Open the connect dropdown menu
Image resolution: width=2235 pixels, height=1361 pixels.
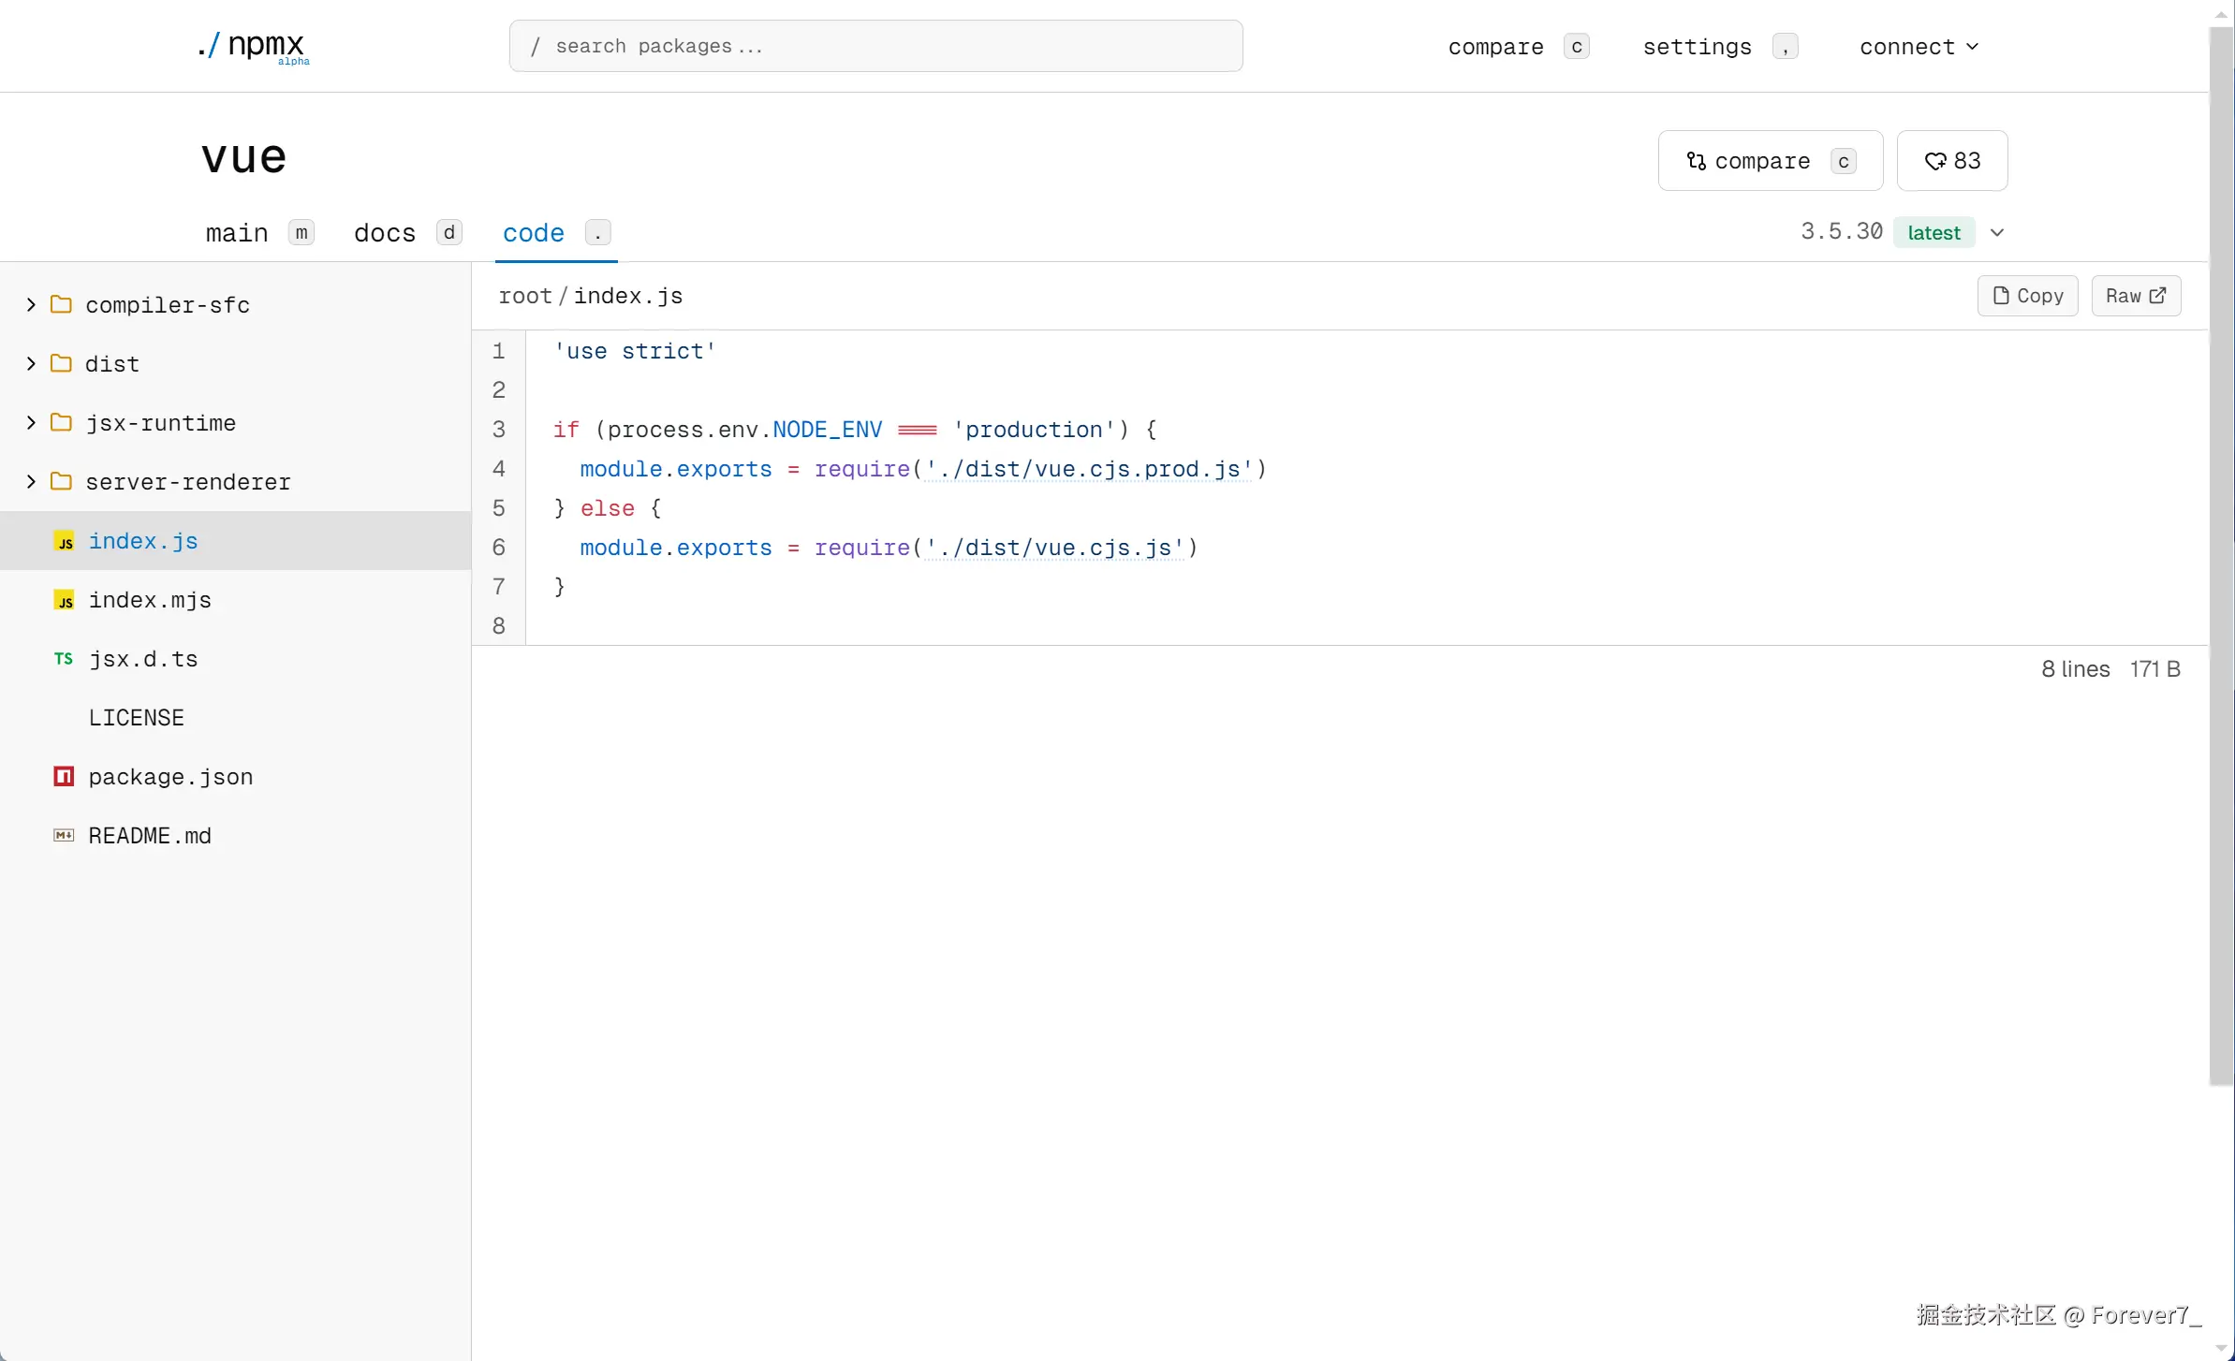tap(1919, 47)
